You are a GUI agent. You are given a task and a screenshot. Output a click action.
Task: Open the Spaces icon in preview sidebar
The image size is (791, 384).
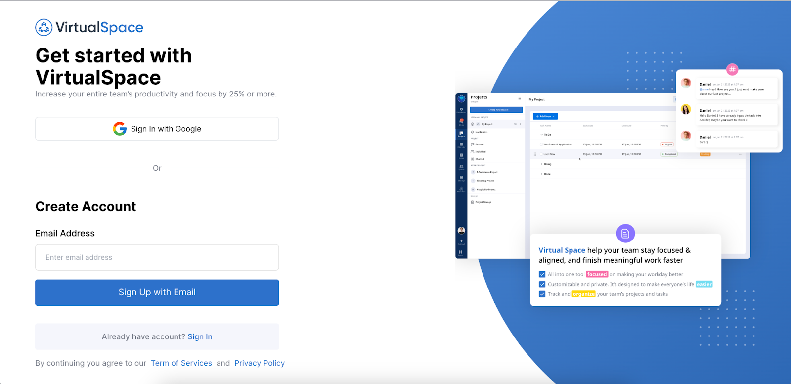461,167
